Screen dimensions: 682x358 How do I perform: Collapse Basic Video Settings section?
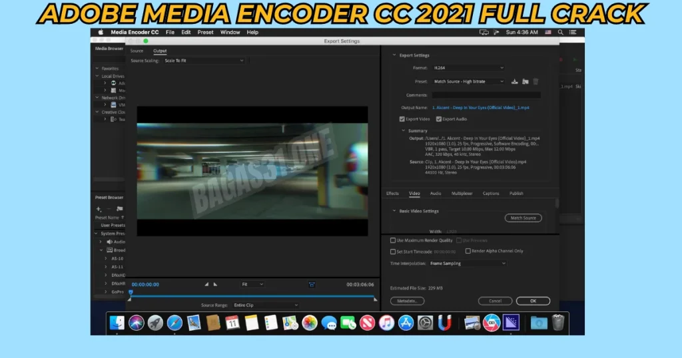pyautogui.click(x=394, y=211)
